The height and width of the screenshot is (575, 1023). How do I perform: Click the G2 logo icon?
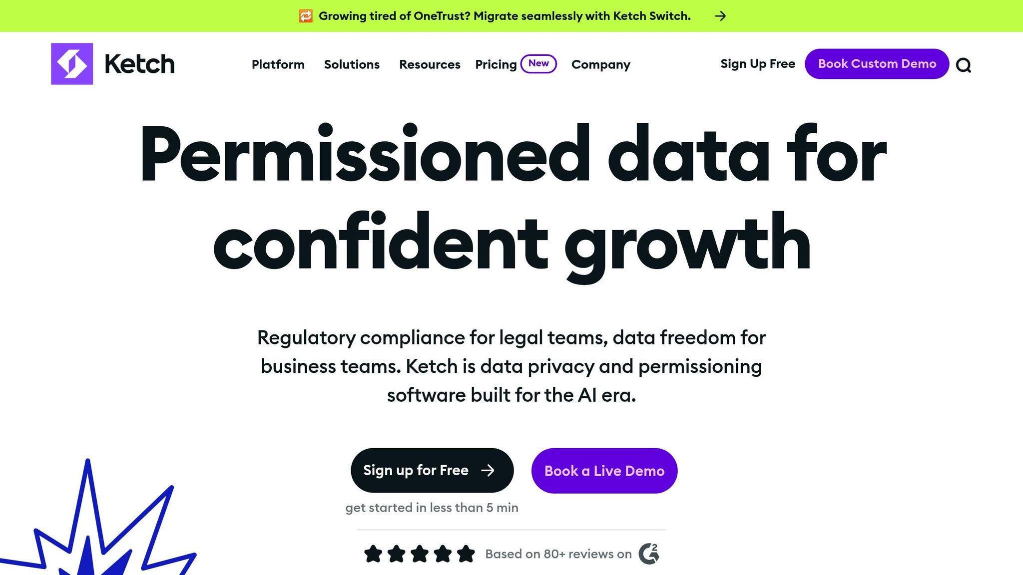(649, 554)
